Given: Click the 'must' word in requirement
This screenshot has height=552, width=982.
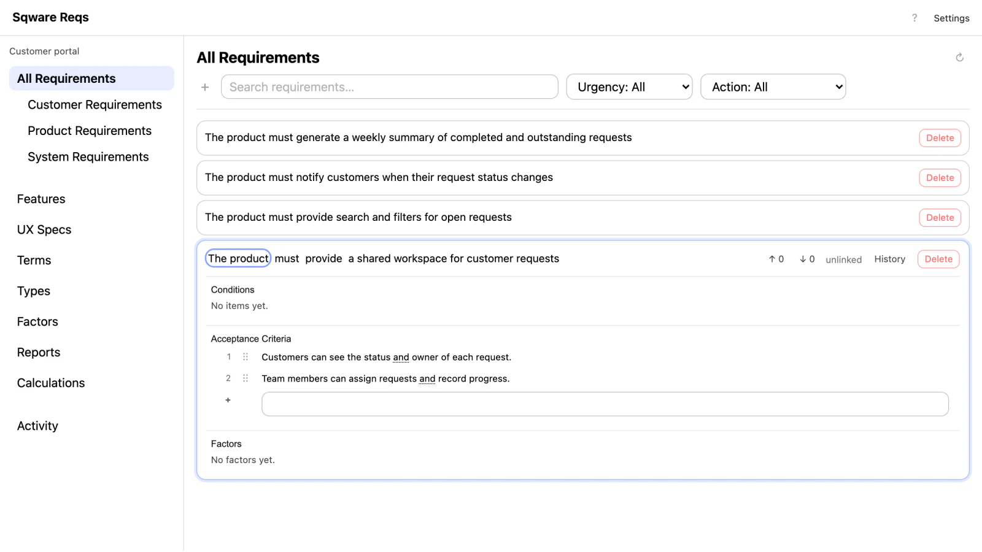Looking at the screenshot, I should click(287, 259).
